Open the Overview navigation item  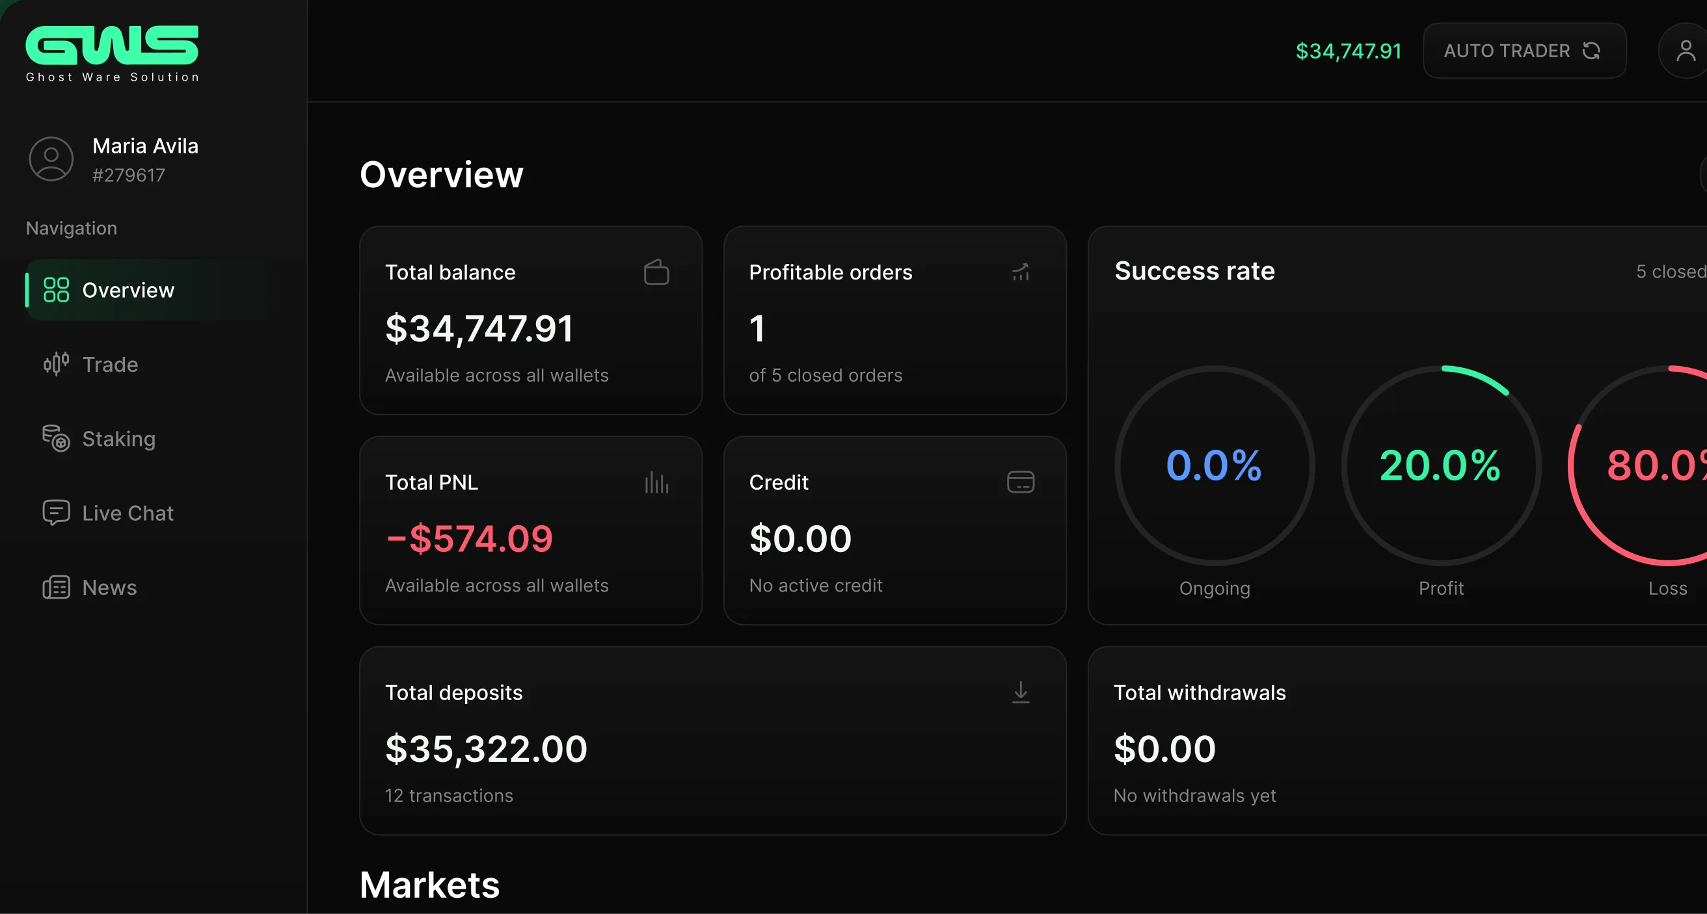[x=152, y=290]
